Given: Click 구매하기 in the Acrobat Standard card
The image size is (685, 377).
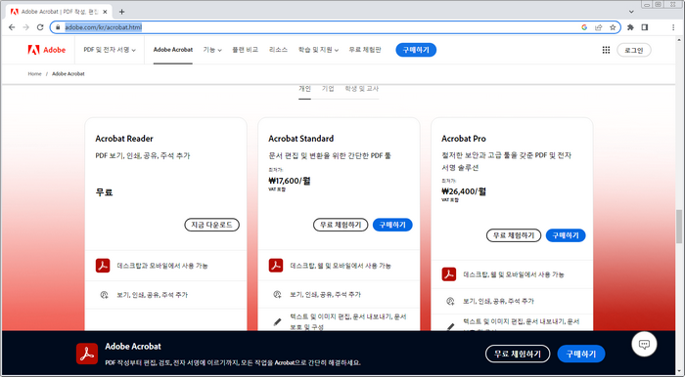Looking at the screenshot, I should [392, 225].
